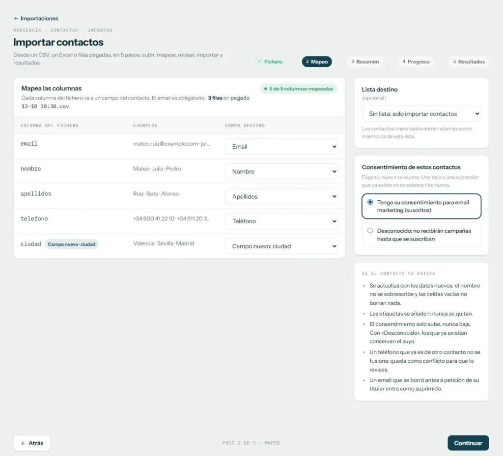Click the 'AUDIENCIA' breadcrumb
503x456 pixels.
click(28, 30)
